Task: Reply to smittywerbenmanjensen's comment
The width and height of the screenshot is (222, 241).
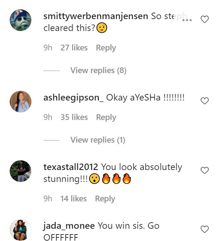Action: coord(106,48)
